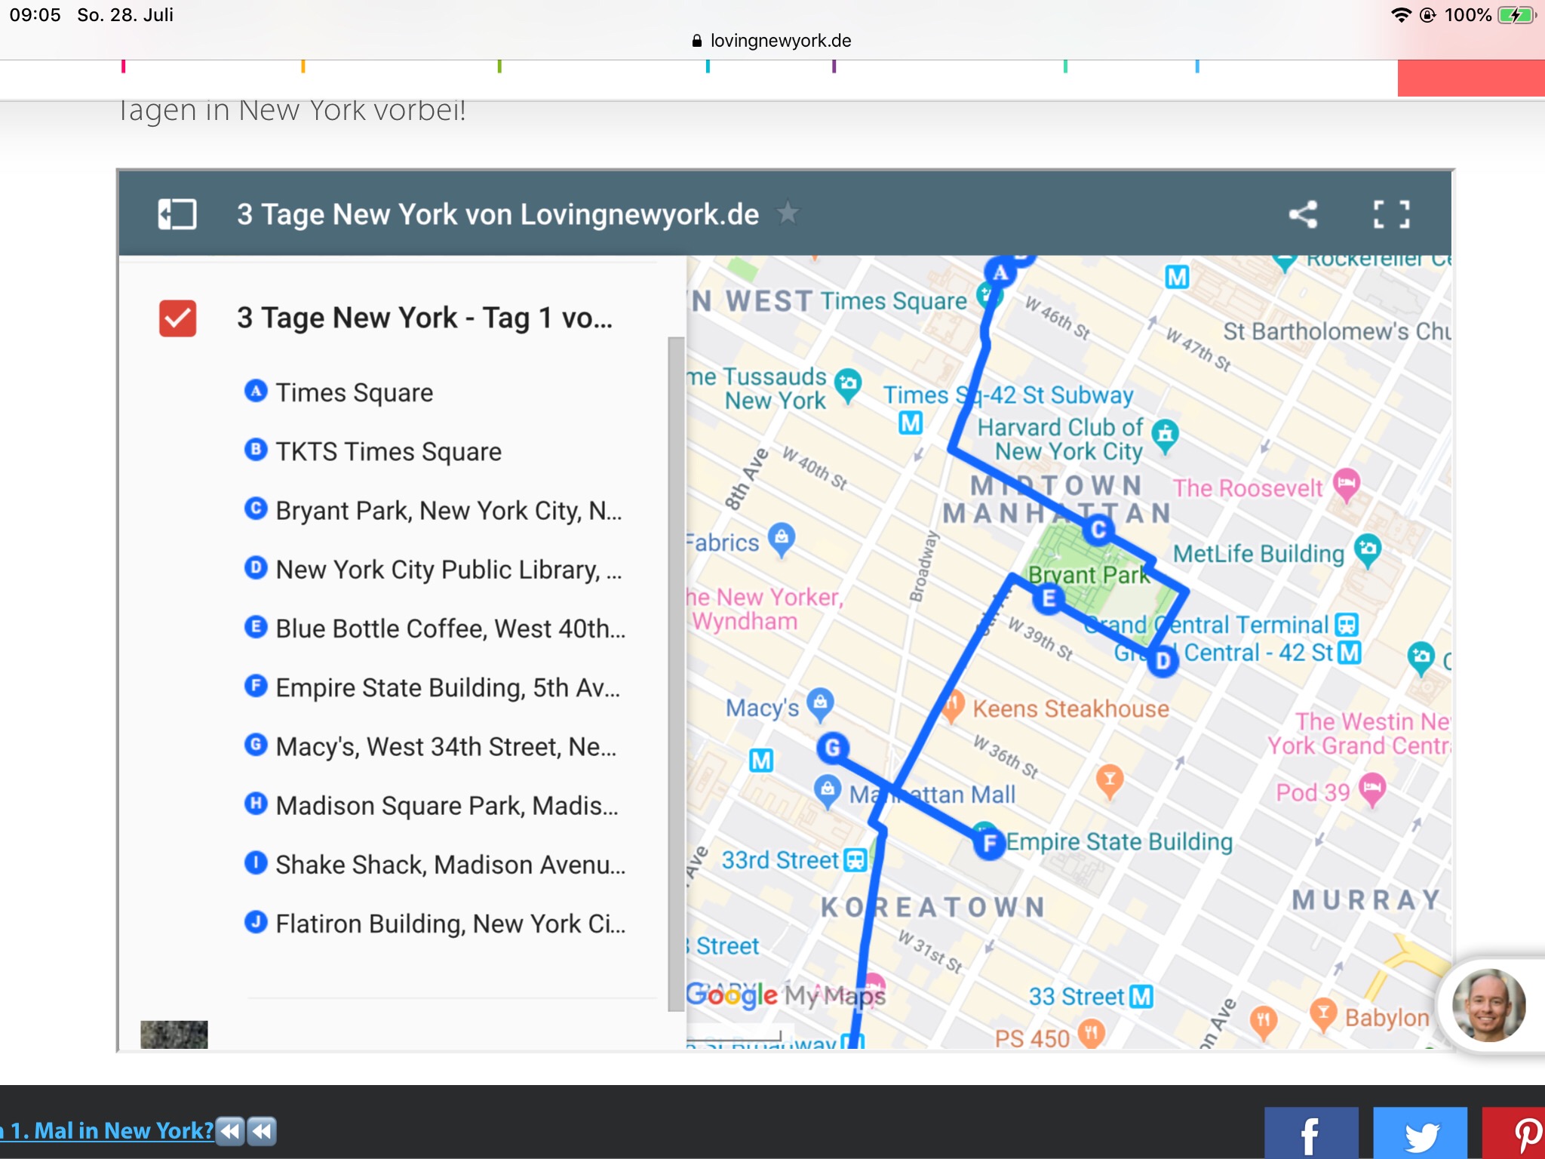
Task: Click the Harvard Club pin icon
Action: coord(1166,435)
